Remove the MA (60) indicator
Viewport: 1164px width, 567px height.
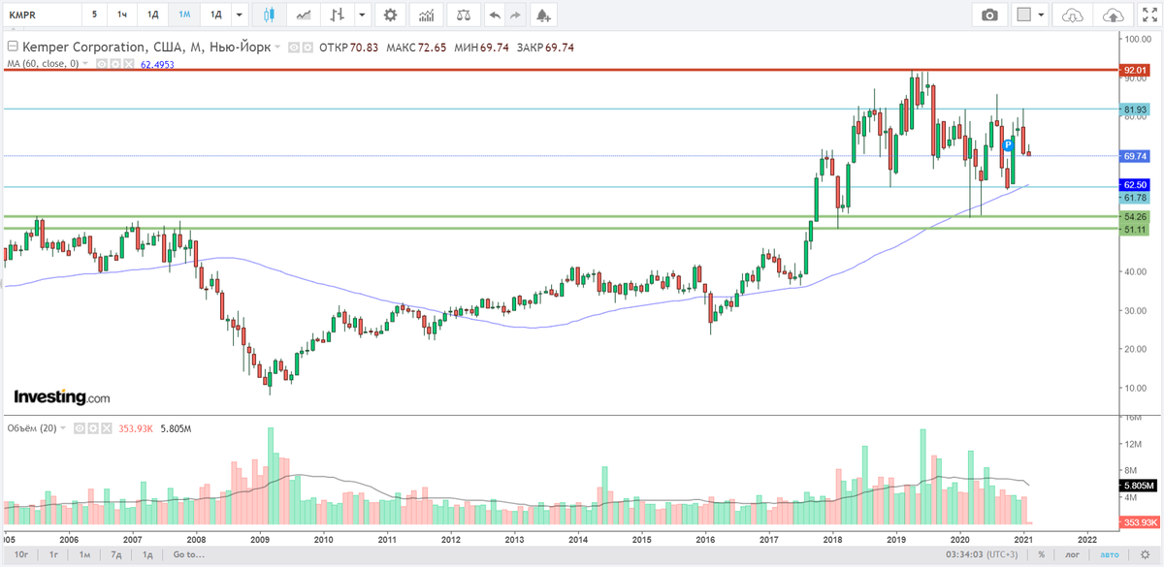coord(127,63)
